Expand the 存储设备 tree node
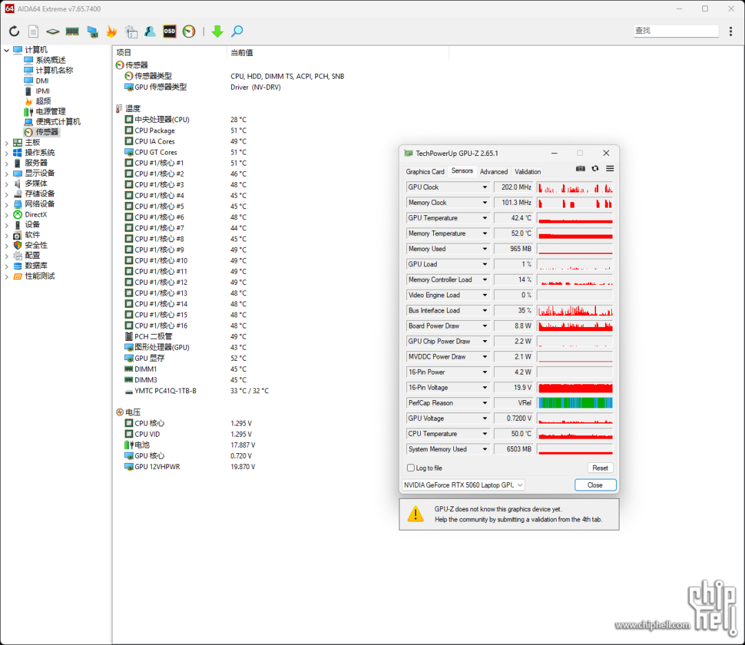 click(x=6, y=194)
